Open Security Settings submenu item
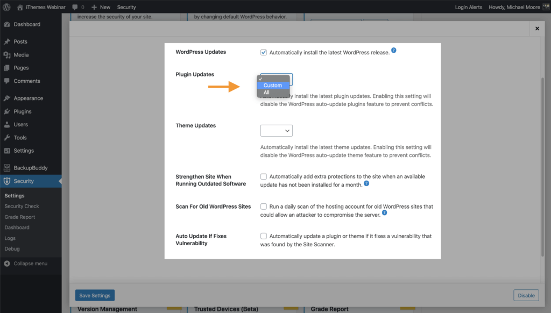 (15, 196)
